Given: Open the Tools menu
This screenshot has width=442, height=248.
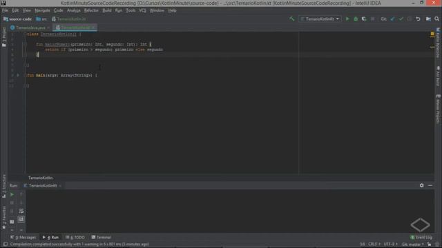Looking at the screenshot, I should point(131,10).
